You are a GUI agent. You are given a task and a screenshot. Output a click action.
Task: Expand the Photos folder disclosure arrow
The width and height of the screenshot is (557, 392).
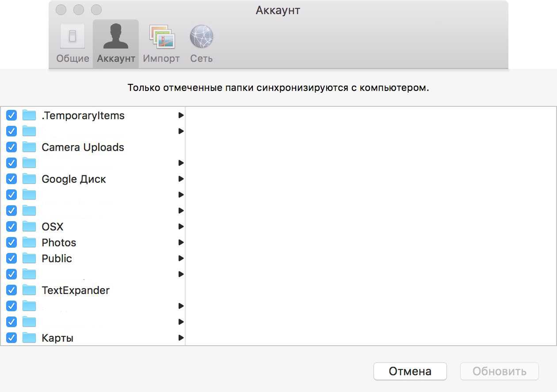pyautogui.click(x=181, y=243)
